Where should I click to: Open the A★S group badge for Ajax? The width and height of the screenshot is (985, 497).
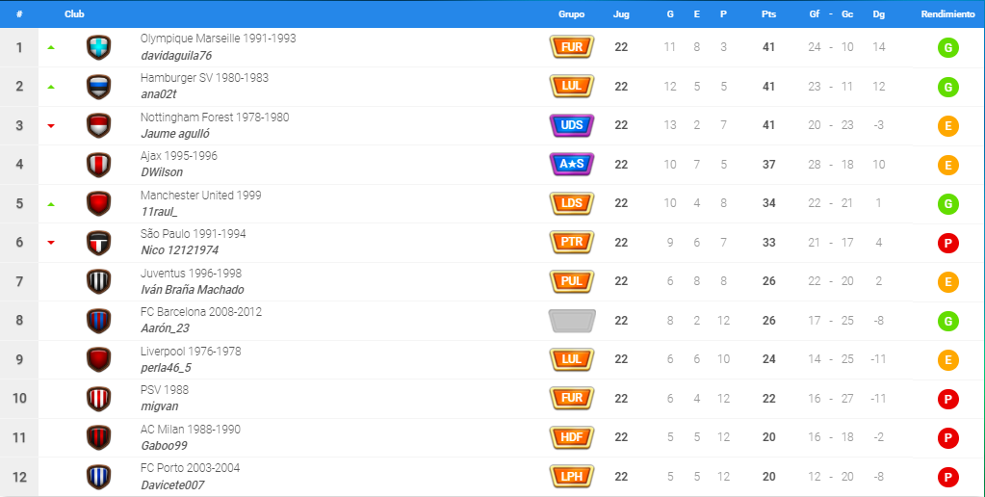click(572, 164)
